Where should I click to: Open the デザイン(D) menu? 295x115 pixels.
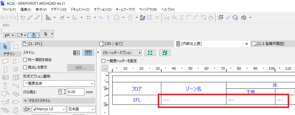pyautogui.click(x=59, y=10)
